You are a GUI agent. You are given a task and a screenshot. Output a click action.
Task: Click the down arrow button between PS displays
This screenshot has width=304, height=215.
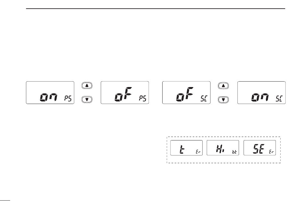point(87,100)
